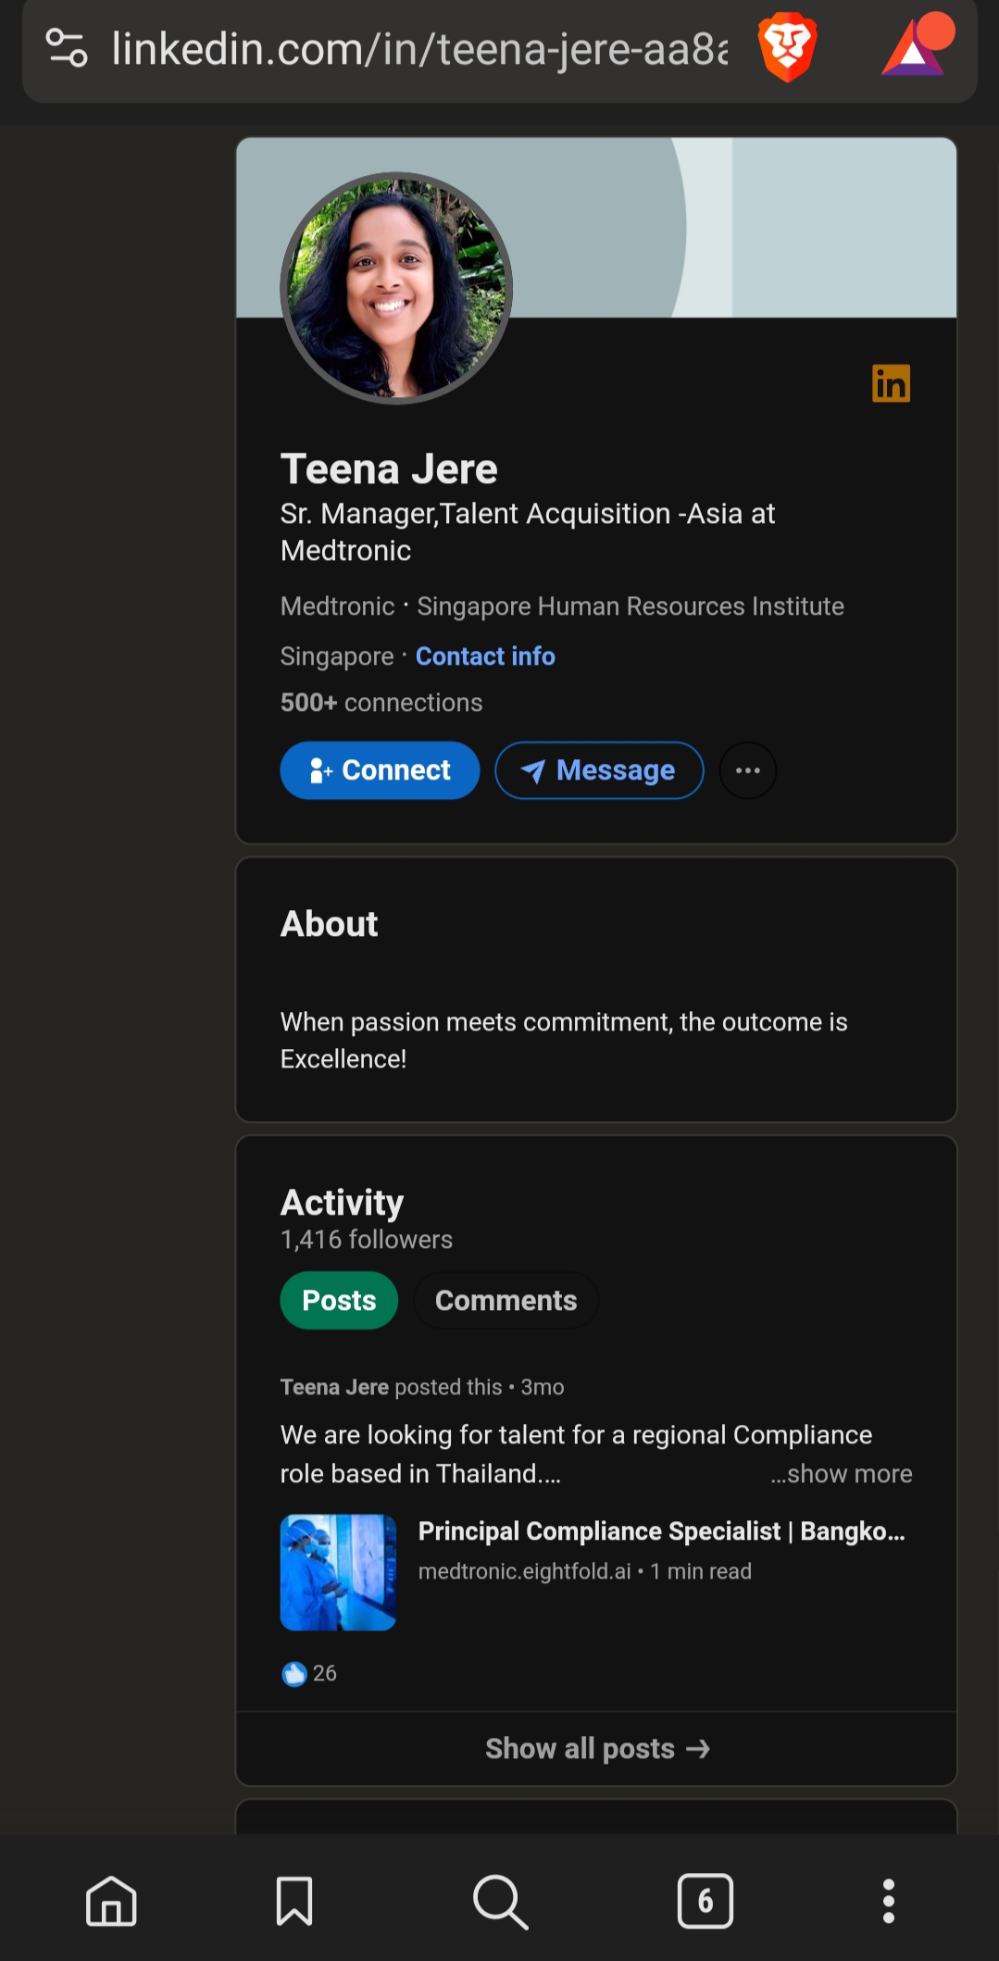Open Teena Jere's profile photo
Screen dimensions: 999x1961
396,288
